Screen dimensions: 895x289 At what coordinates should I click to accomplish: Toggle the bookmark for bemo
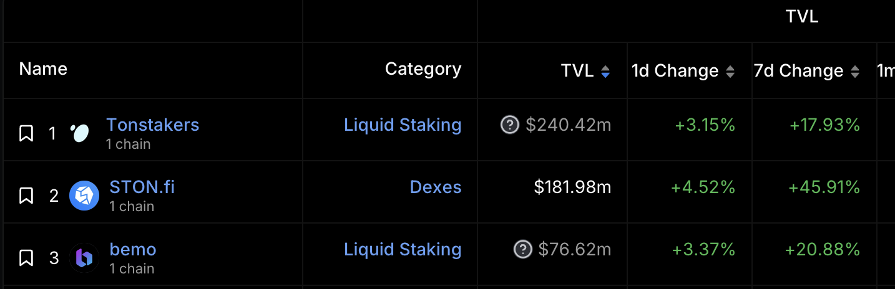pos(26,258)
